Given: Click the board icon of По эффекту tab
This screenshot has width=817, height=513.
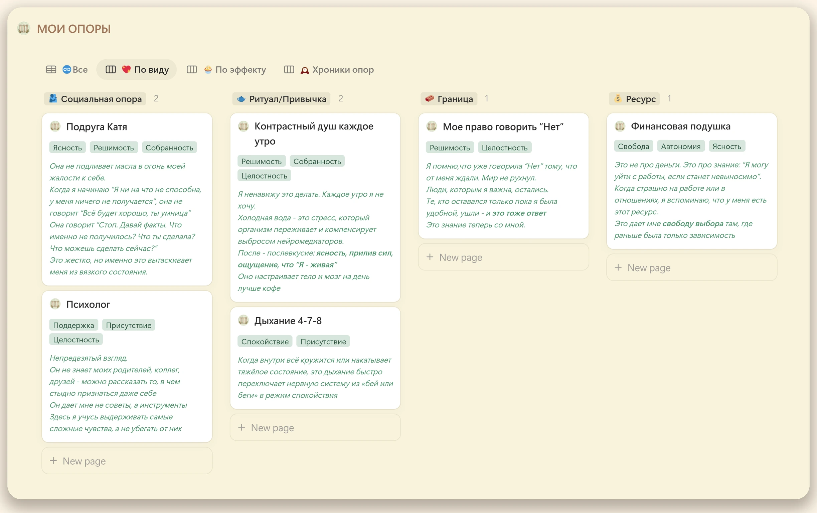Looking at the screenshot, I should 192,70.
